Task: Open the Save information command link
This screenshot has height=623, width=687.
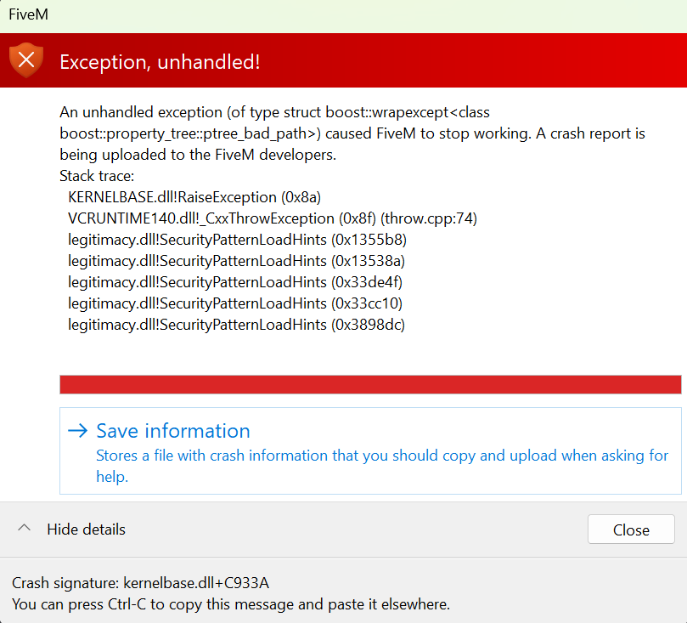Action: tap(370, 450)
